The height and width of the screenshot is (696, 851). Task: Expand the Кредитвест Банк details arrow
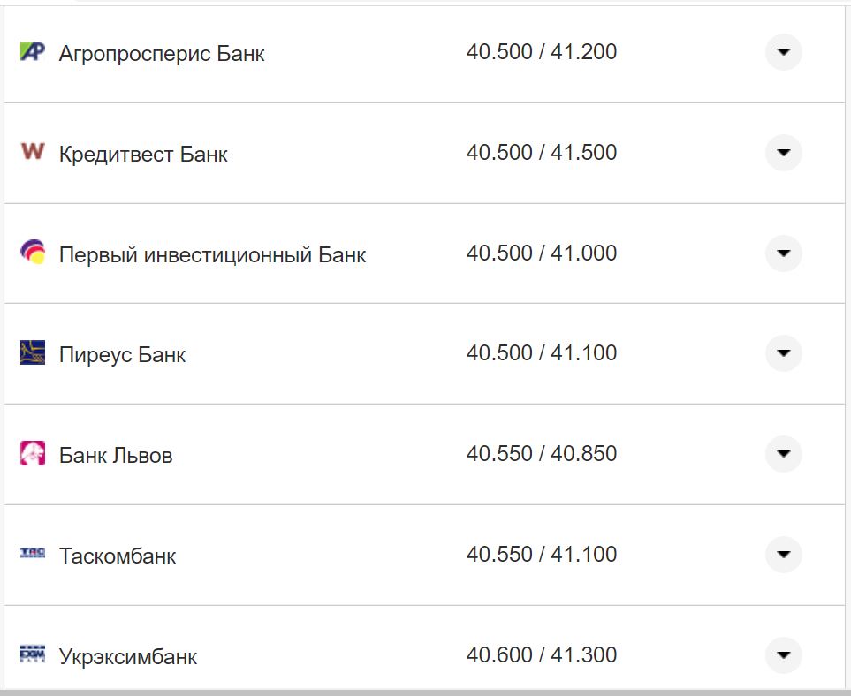[783, 152]
